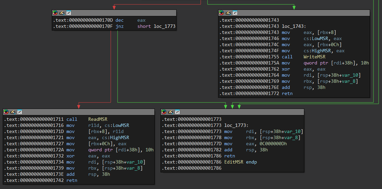The width and height of the screenshot is (382, 189).
Task: Click the EditMSR endp line
Action: pos(240,162)
